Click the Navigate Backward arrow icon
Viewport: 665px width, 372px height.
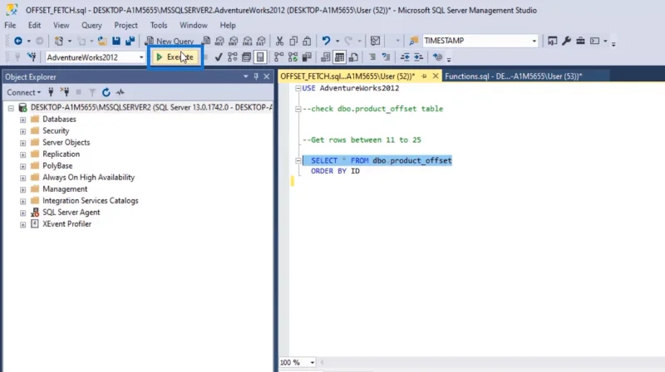click(x=17, y=41)
